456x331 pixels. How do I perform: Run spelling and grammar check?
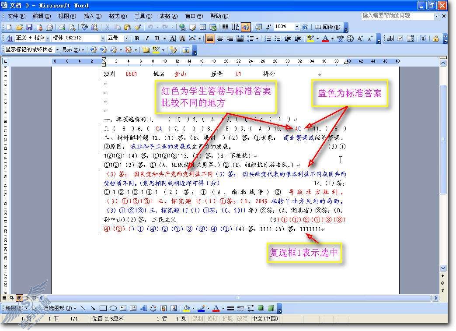click(85, 28)
